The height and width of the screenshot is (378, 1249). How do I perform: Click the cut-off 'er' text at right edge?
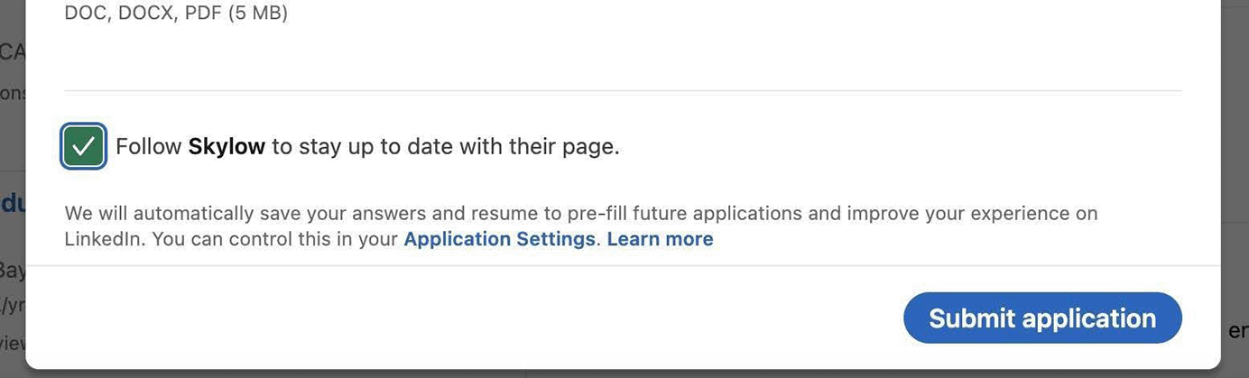1237,331
